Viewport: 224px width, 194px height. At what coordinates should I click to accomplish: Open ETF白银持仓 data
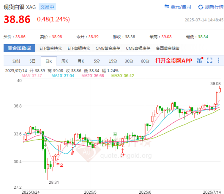coord(79,48)
